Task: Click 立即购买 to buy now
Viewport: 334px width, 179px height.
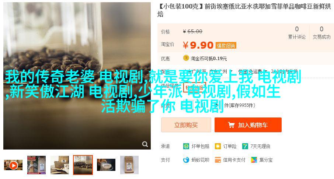Action: [186, 125]
